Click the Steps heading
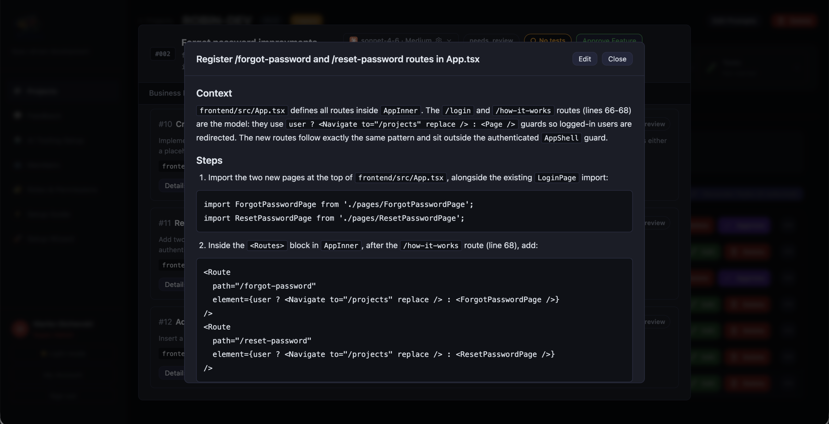The image size is (829, 424). [x=209, y=160]
